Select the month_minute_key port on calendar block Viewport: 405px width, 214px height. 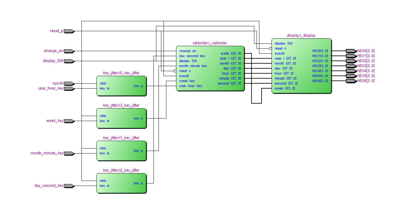click(x=193, y=66)
